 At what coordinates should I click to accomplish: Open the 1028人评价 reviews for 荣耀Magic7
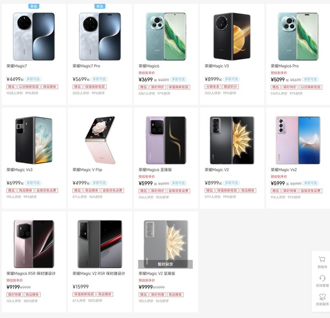(14, 94)
